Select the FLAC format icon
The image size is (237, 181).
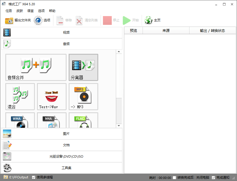point(83,120)
